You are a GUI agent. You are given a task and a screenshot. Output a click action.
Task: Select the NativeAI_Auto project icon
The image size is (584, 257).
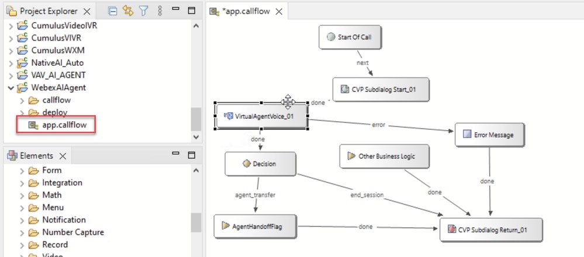[23, 62]
